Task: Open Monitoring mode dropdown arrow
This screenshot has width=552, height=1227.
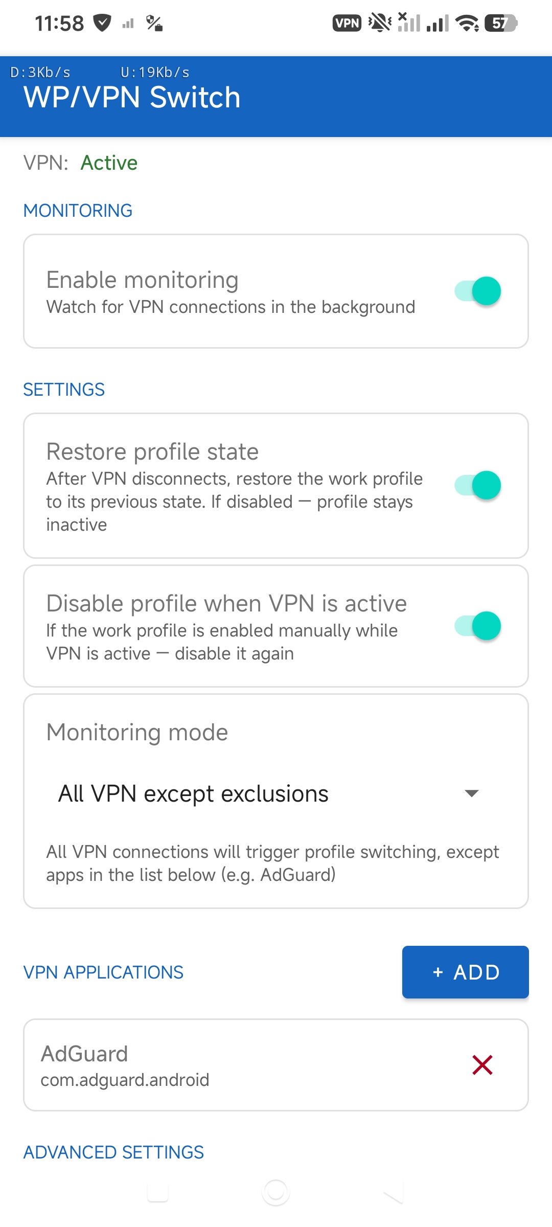Action: pos(471,793)
